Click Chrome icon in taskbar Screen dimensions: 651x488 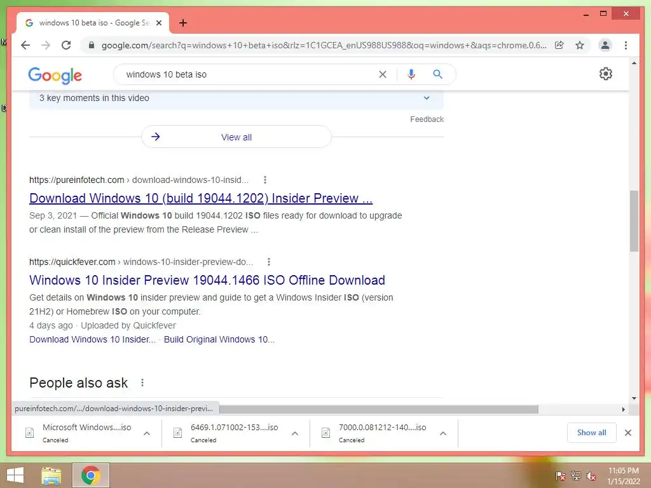[90, 475]
